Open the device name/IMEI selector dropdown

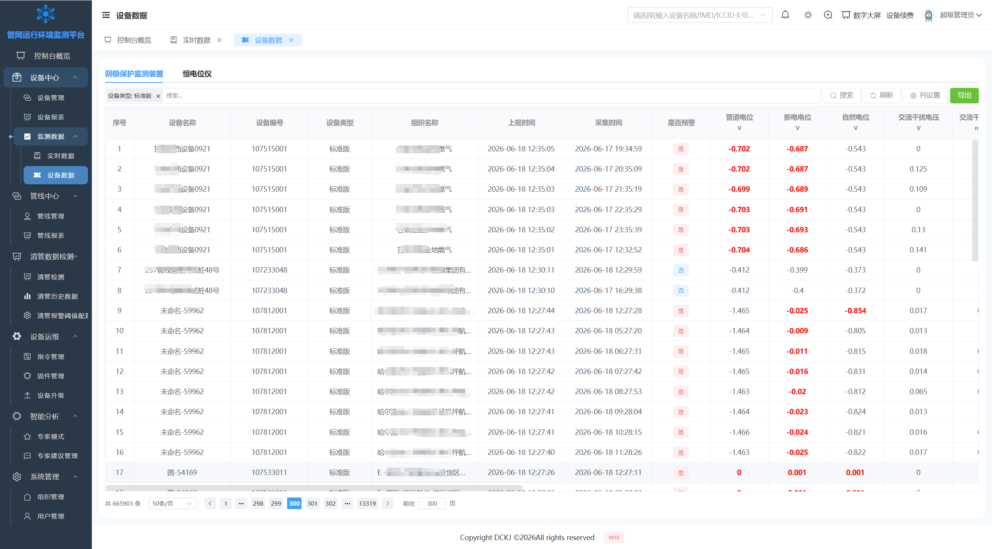coord(700,15)
